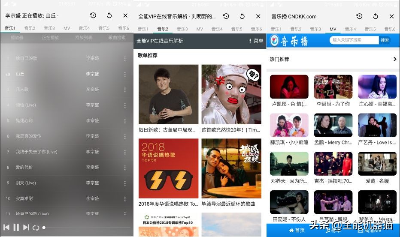Tap 首页 in bottom navigation

point(297,230)
